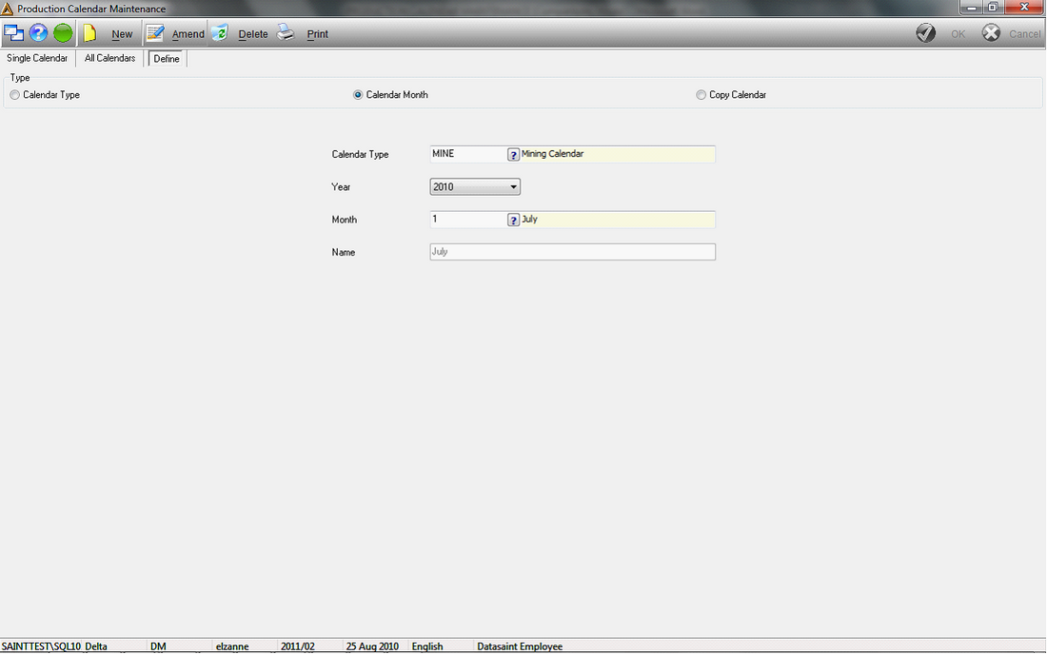Open lookup beside Month field
This screenshot has width=1047, height=654.
(x=513, y=220)
